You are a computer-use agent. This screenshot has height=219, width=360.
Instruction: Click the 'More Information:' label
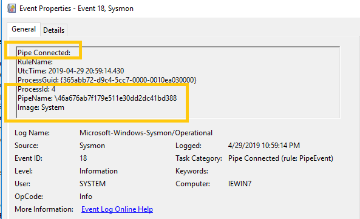pos(44,209)
